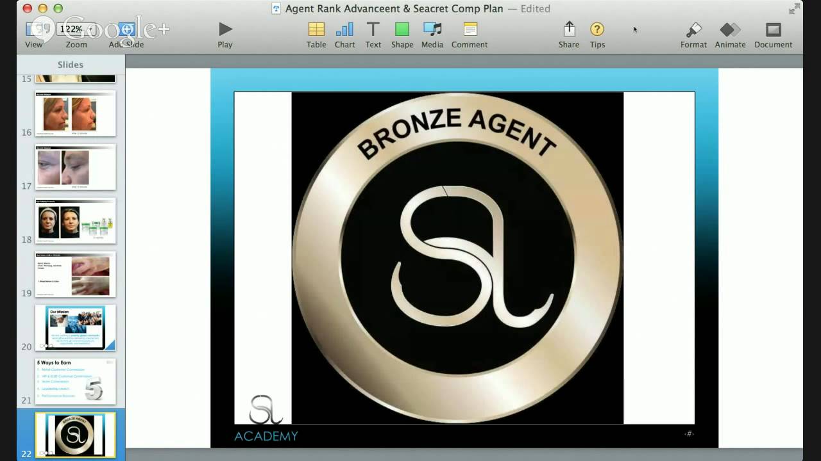Screen dimensions: 821x461
Task: Open the Media browser
Action: tap(432, 35)
